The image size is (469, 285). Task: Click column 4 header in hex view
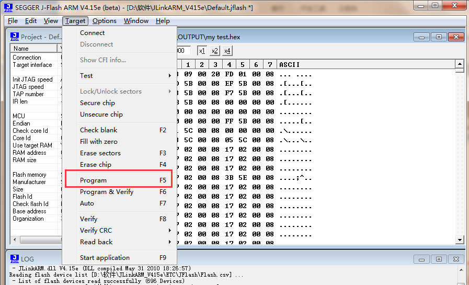(x=229, y=65)
